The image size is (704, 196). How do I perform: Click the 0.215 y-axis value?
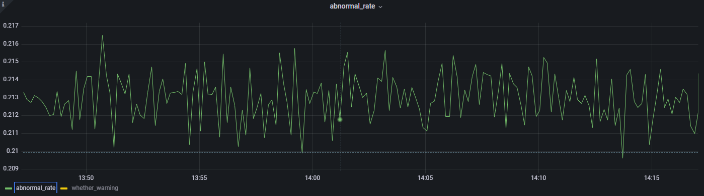11,61
